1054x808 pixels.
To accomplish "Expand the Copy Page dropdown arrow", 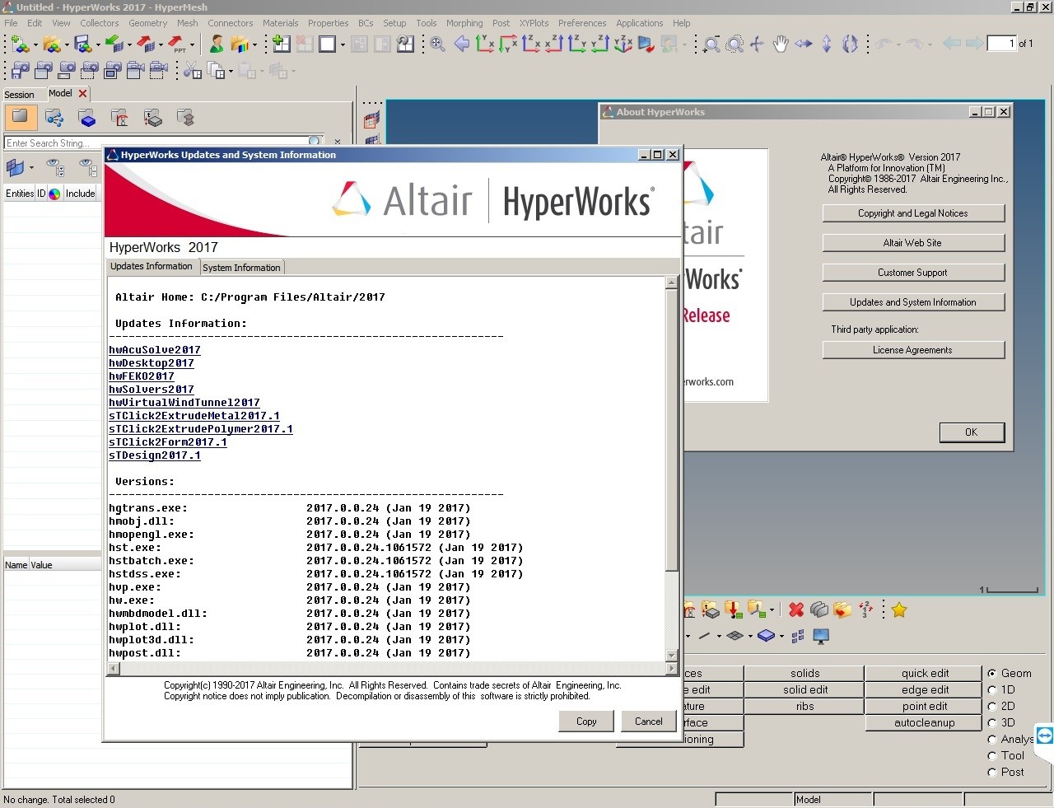I will tap(231, 72).
